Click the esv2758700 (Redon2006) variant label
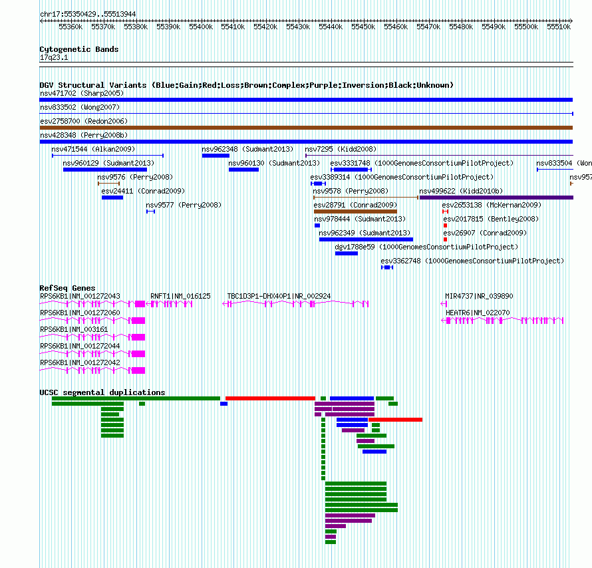This screenshot has width=592, height=568. (84, 121)
